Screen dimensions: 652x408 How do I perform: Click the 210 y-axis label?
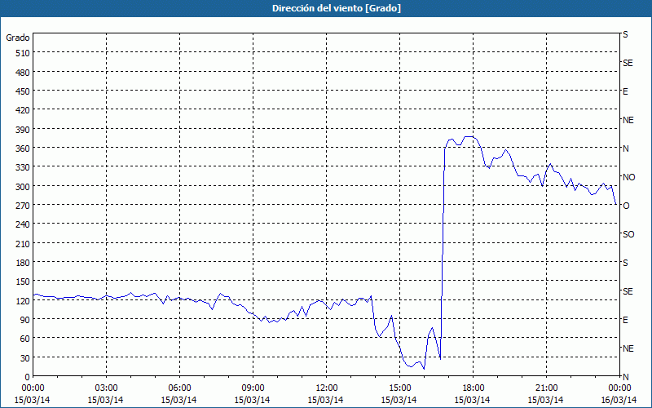[24, 244]
